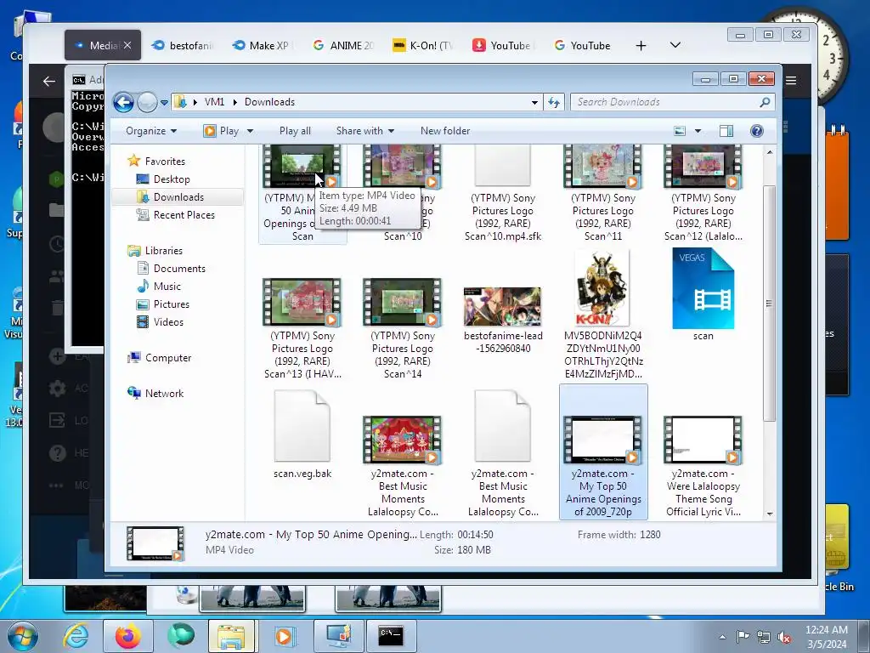The image size is (870, 653).
Task: Switch to the K-On! IMDb tab
Action: [424, 46]
